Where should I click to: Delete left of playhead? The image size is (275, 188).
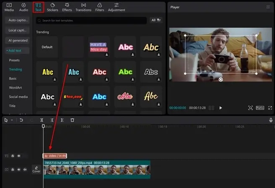click(52, 120)
